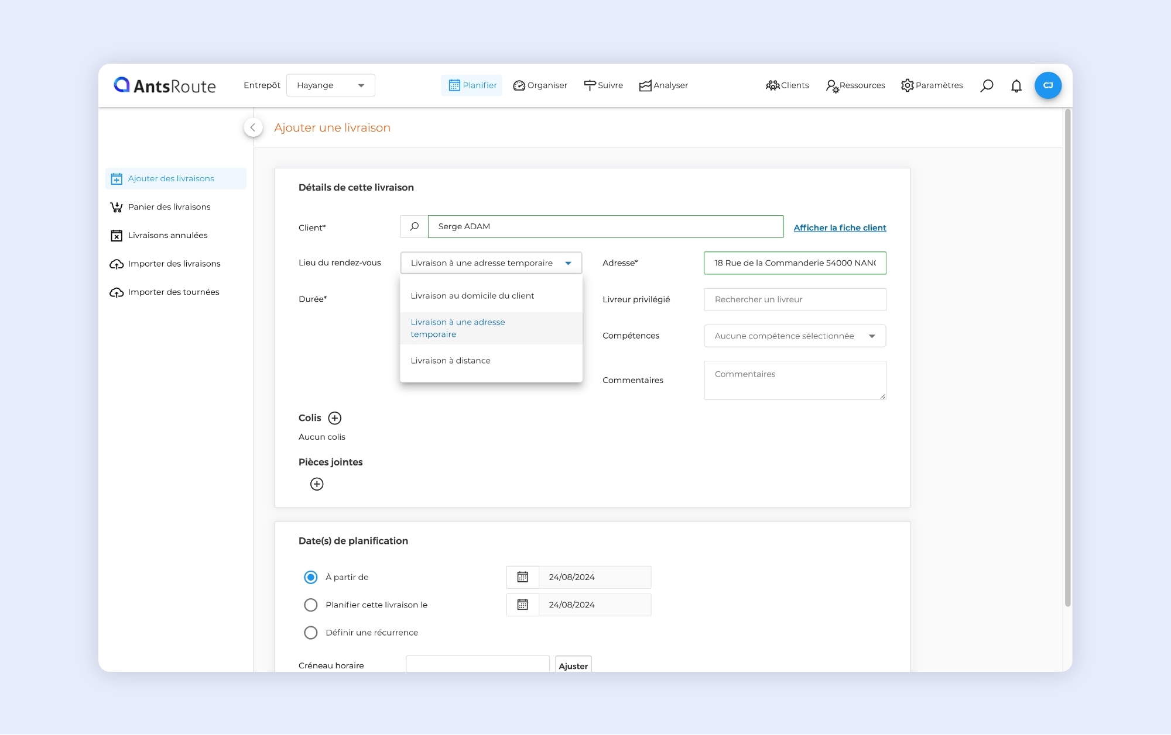Click the client search magnifier icon
1171x735 pixels.
point(414,227)
